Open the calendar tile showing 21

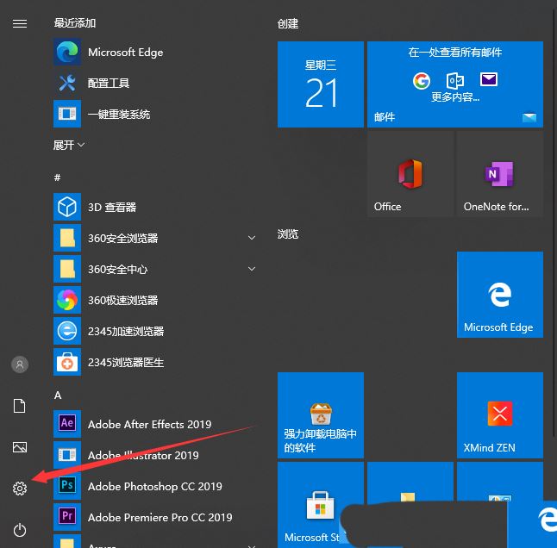321,84
